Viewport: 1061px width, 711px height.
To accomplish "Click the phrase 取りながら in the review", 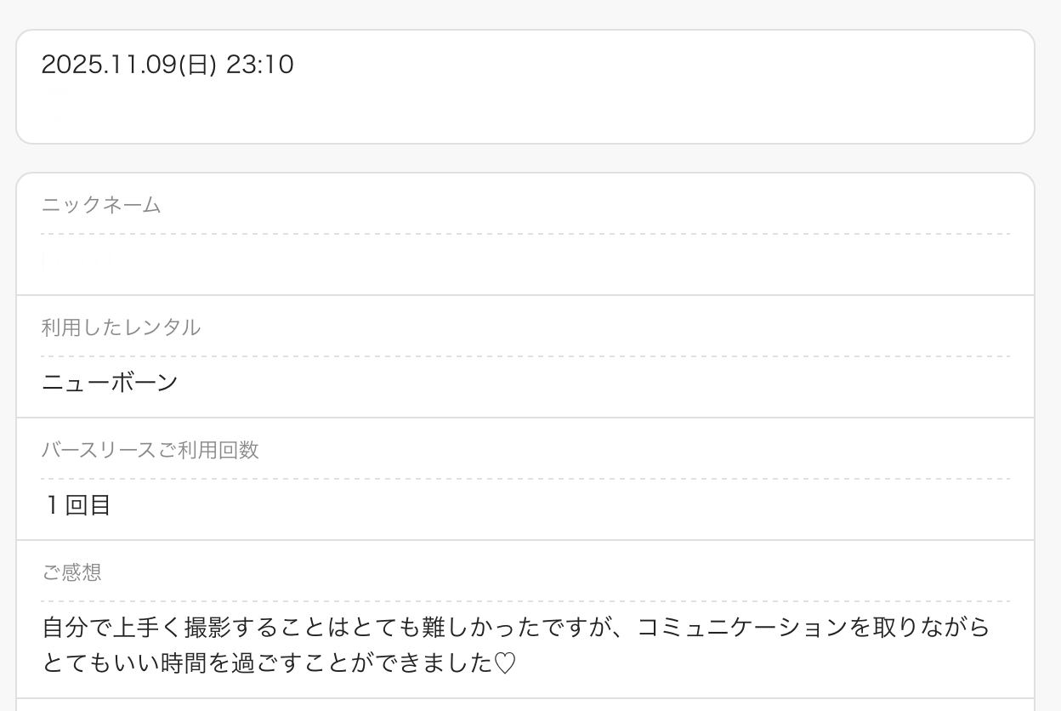I will pyautogui.click(x=931, y=628).
